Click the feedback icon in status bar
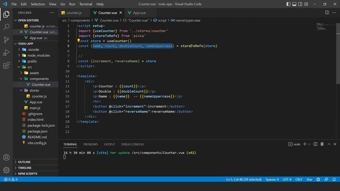 [x=326, y=179]
